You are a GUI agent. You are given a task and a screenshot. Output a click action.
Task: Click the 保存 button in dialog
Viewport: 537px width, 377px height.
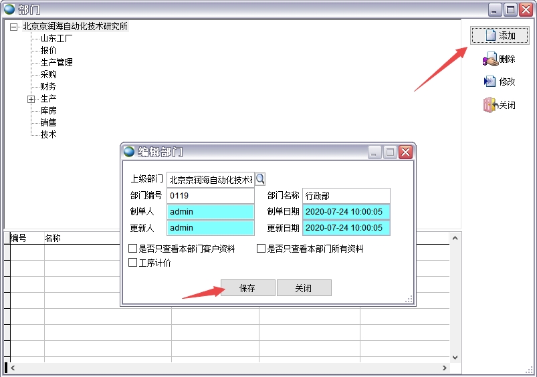247,288
